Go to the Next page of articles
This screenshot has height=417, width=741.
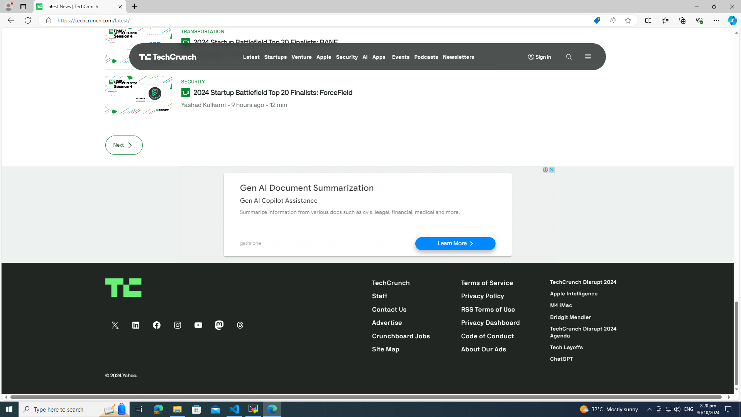coord(124,145)
